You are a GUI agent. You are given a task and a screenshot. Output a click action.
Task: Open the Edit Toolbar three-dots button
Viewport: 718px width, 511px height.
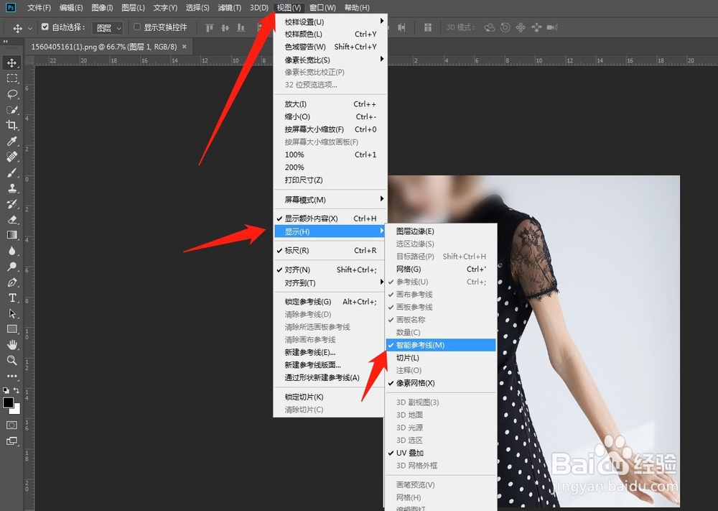coord(12,377)
